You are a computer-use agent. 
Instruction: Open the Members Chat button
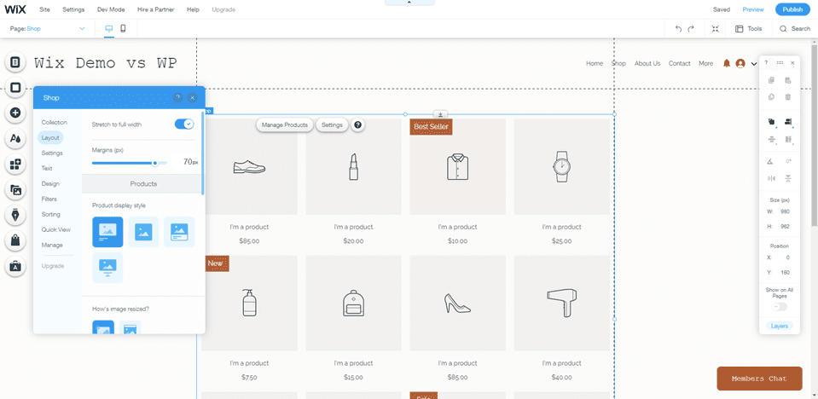(x=759, y=379)
